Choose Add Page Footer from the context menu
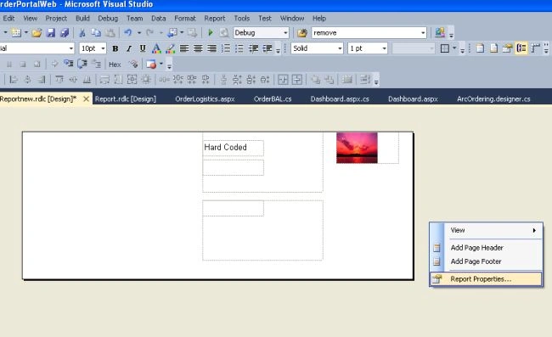 [x=486, y=261]
